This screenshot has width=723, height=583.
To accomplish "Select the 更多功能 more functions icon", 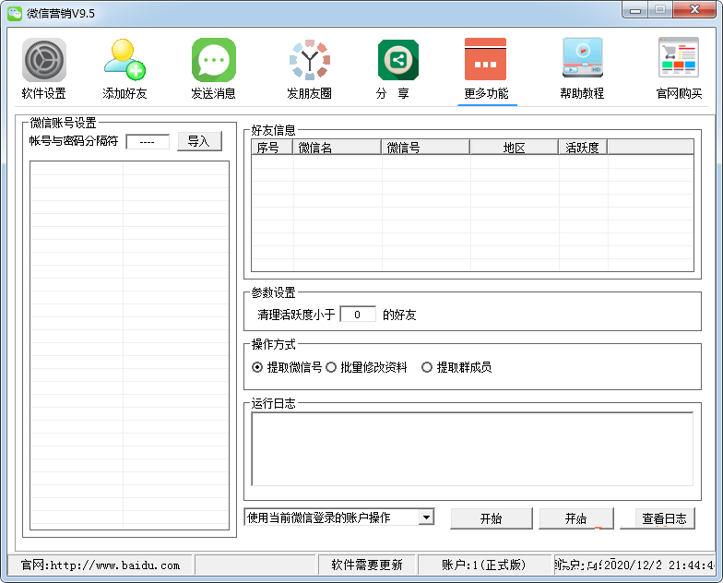I will point(485,59).
